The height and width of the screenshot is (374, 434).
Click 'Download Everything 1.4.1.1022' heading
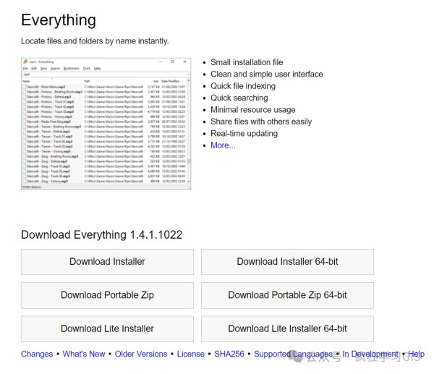point(101,235)
